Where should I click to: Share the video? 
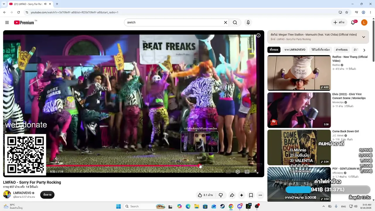[x=232, y=195]
